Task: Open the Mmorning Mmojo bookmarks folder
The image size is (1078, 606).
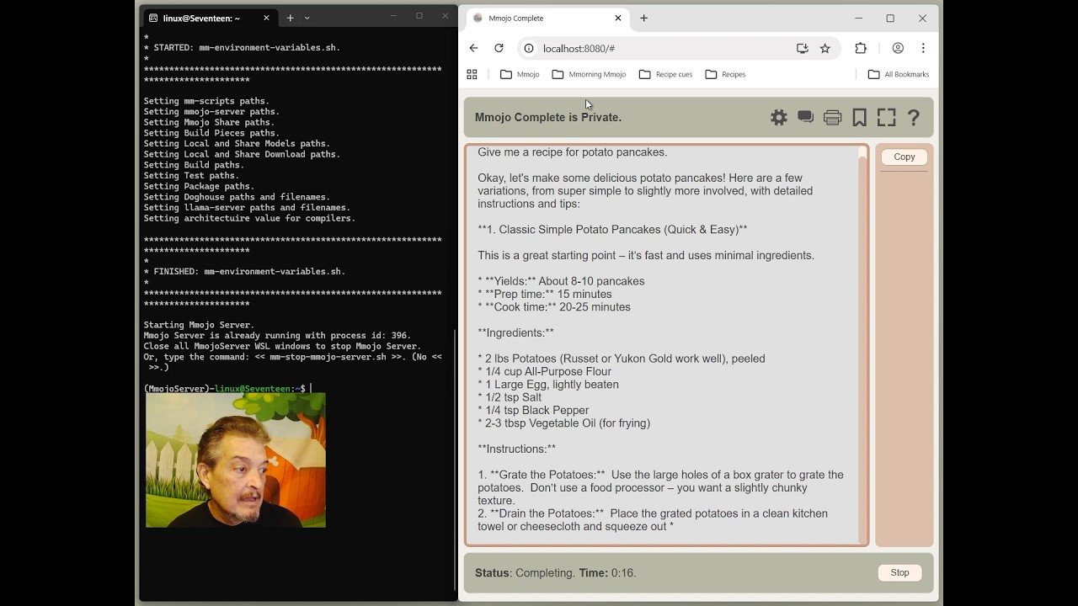Action: point(589,74)
